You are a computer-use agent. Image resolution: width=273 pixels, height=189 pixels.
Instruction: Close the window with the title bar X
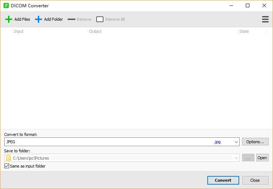tap(264, 5)
